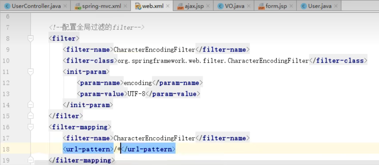379x165 pixels.
Task: Click the VO.java class file icon
Action: point(220,6)
